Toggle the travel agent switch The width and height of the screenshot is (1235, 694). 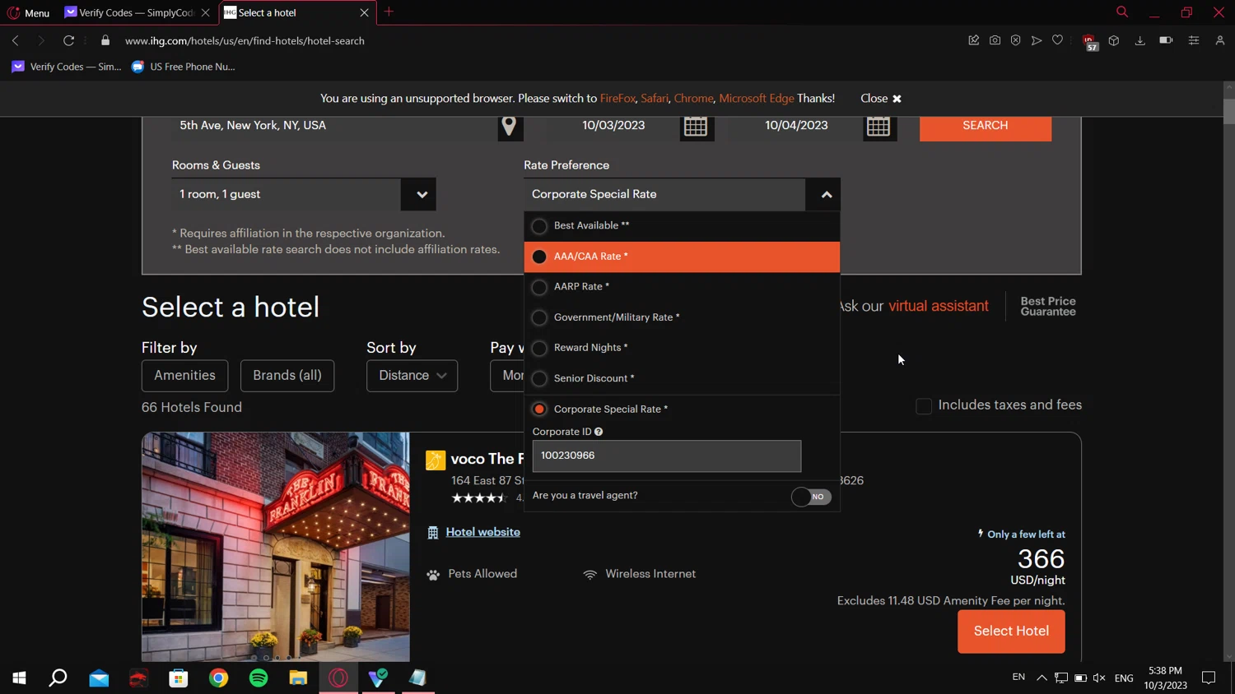point(811,497)
